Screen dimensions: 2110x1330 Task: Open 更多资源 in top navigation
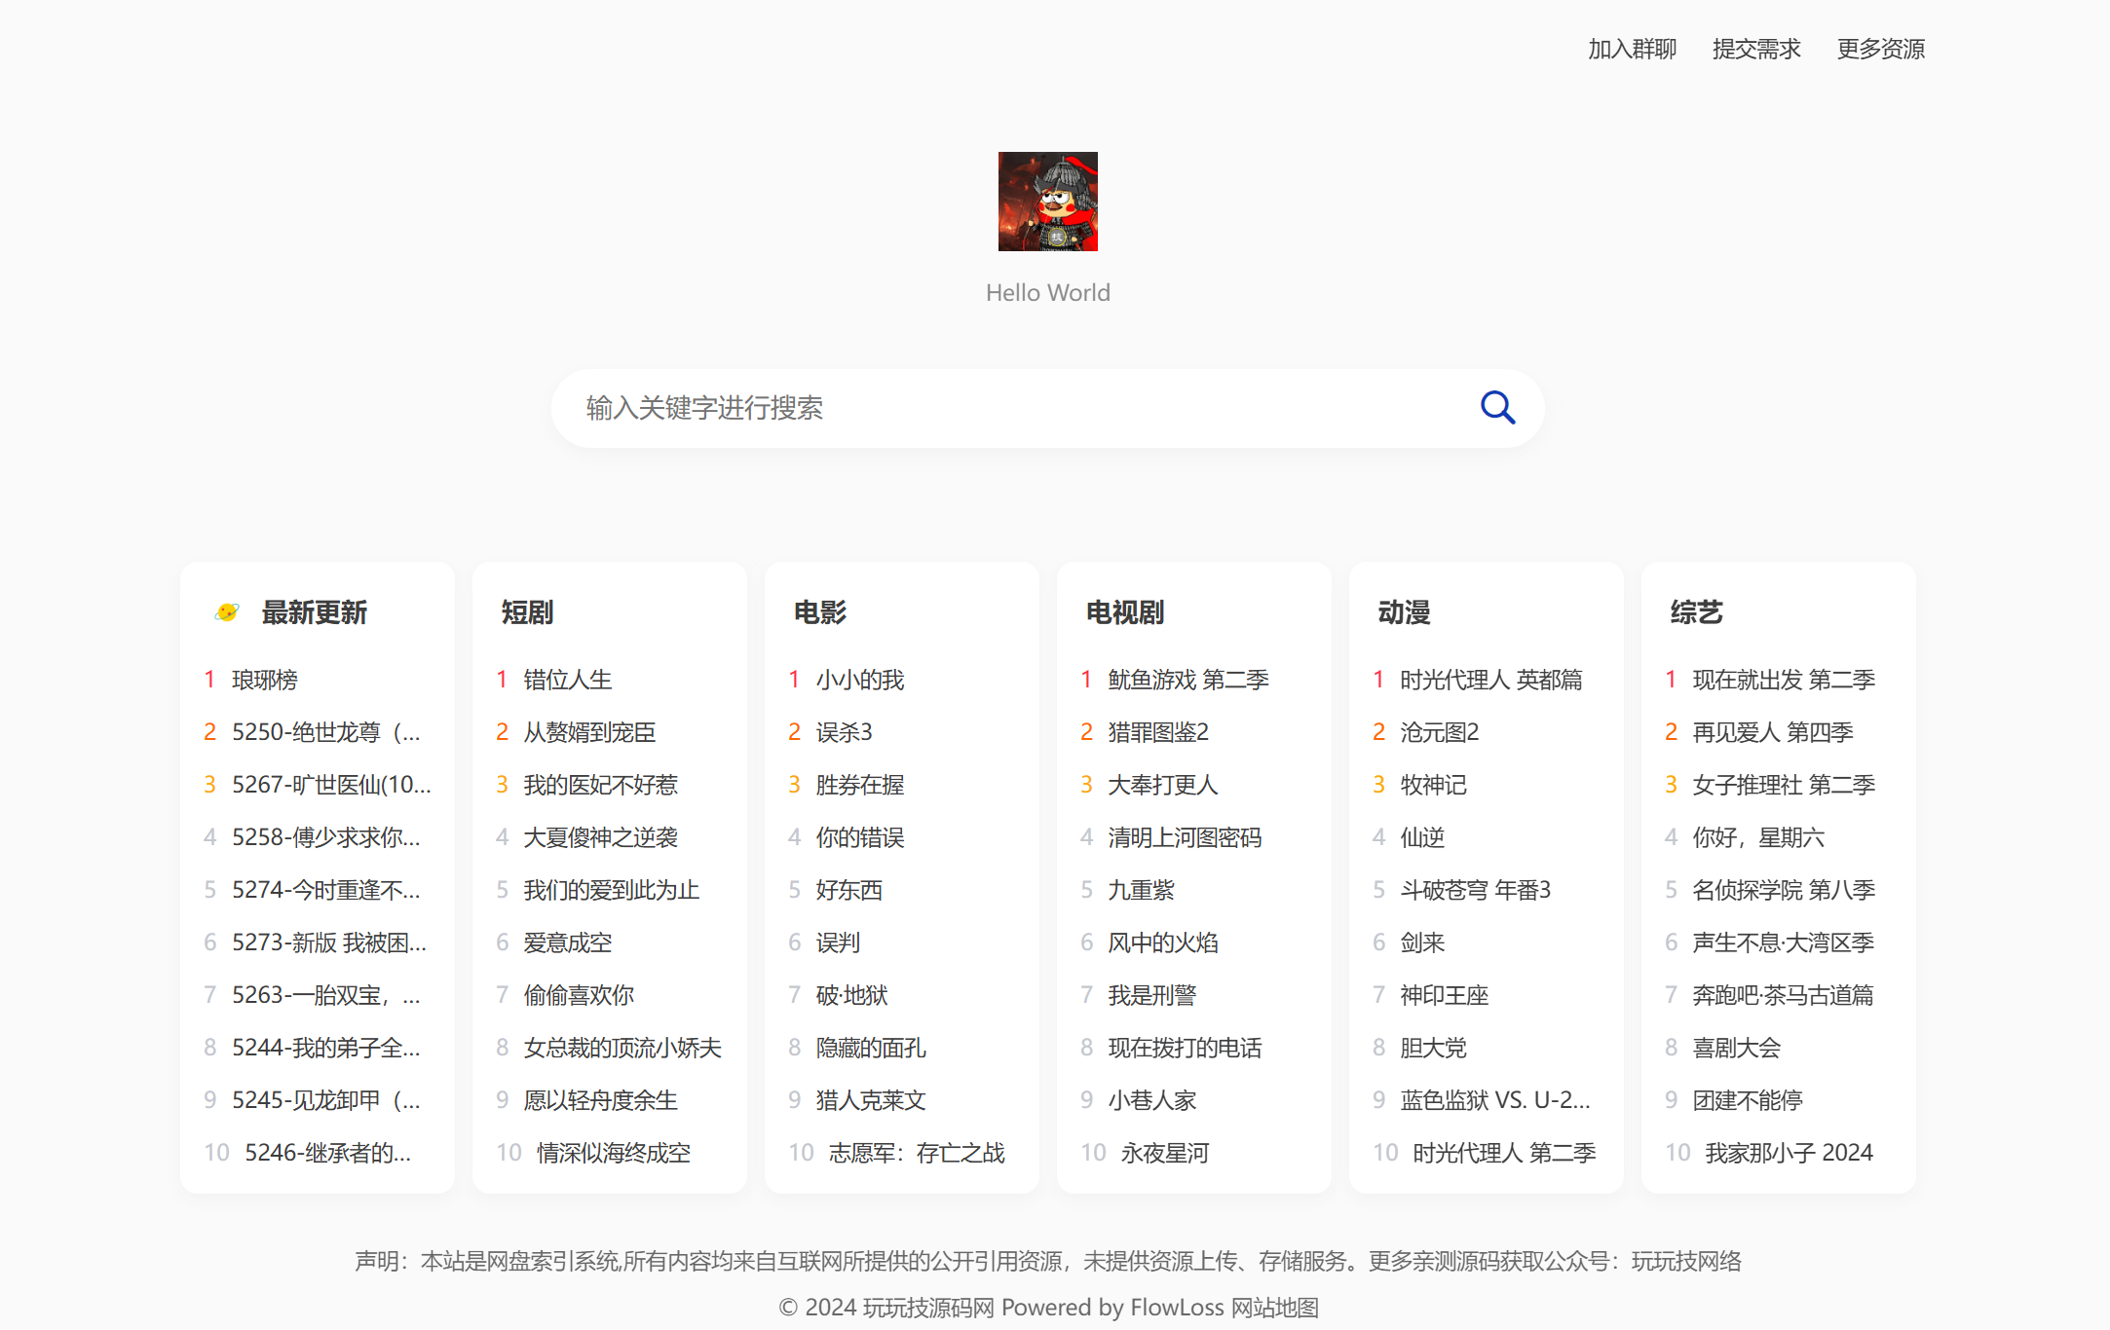[1880, 49]
